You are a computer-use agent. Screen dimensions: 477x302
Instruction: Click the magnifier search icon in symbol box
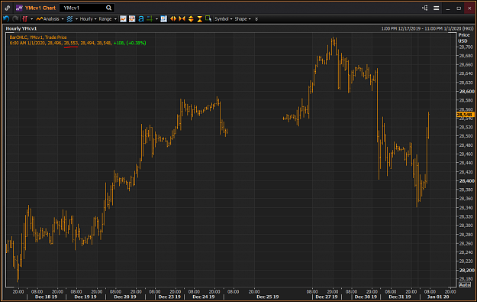108,8
